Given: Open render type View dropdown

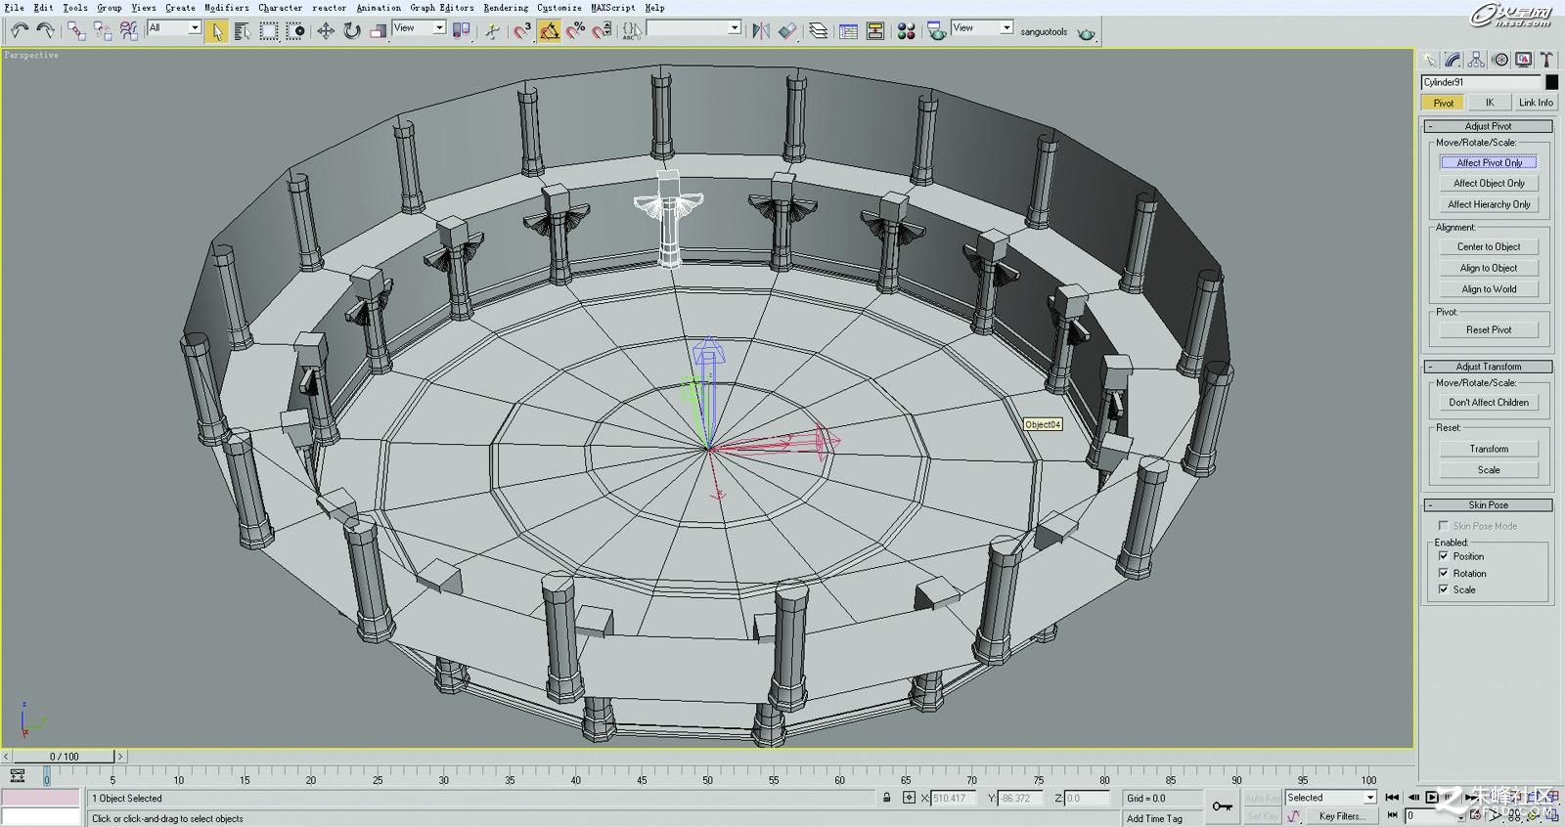Looking at the screenshot, I should click(982, 27).
